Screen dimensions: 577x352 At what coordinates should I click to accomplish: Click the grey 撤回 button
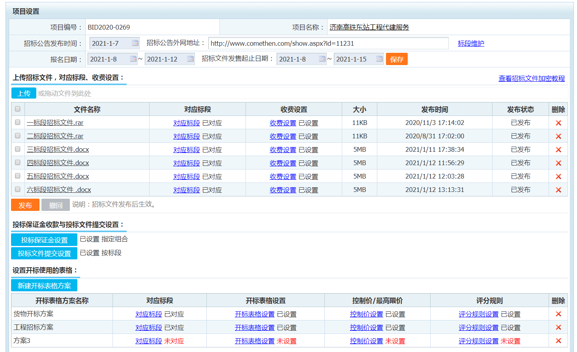(x=56, y=205)
